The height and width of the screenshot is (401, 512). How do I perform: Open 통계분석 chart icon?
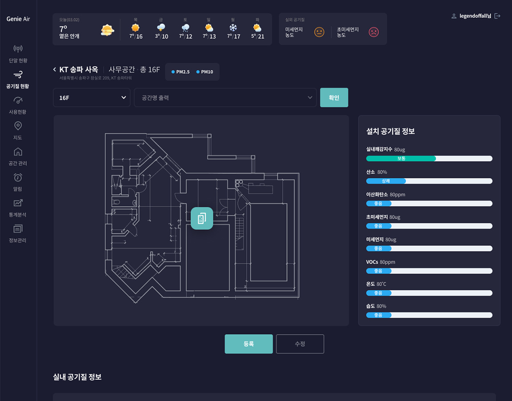coord(18,203)
